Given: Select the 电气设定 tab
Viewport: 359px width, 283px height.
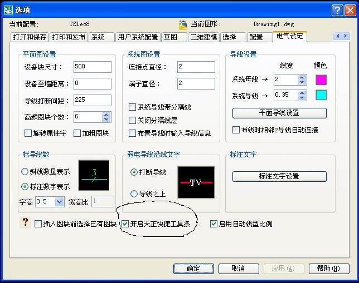Looking at the screenshot, I should click(x=290, y=36).
